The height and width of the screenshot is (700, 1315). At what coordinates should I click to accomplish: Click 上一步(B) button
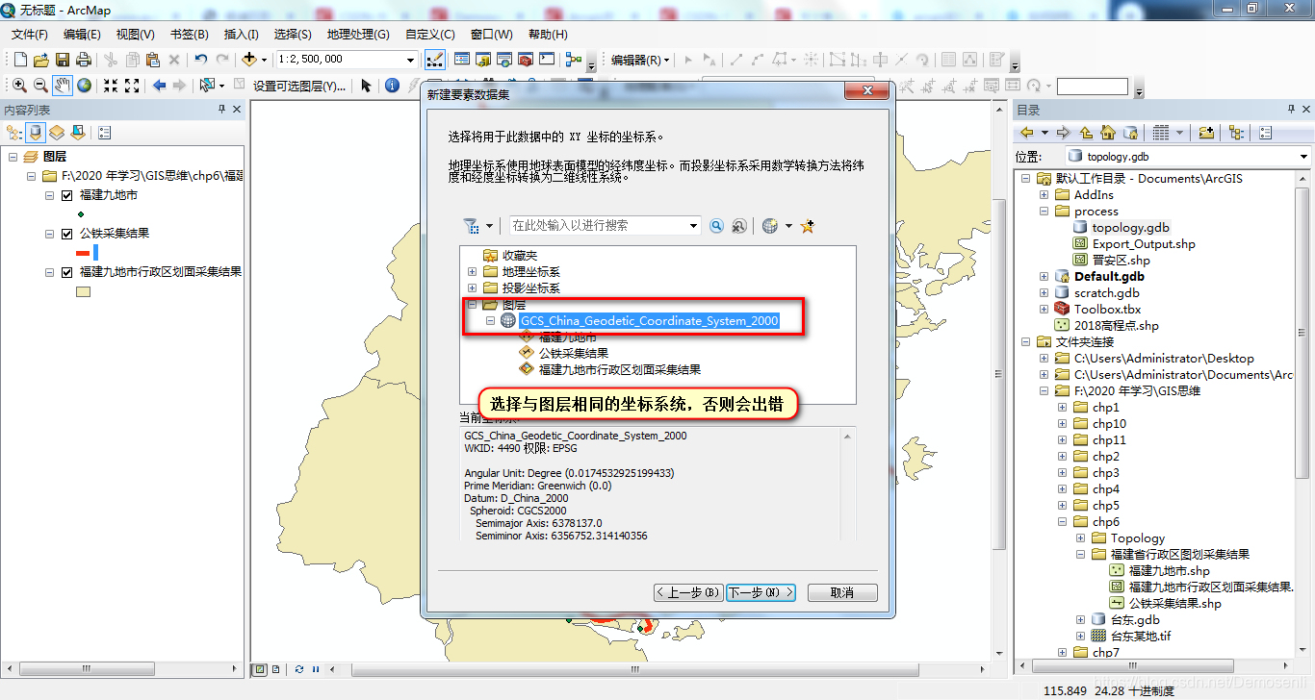(688, 592)
